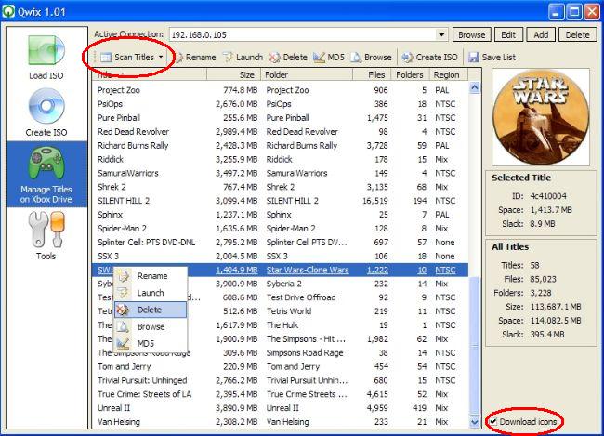The height and width of the screenshot is (436, 604).
Task: Select the Pure Pinball title row
Action: [x=280, y=118]
